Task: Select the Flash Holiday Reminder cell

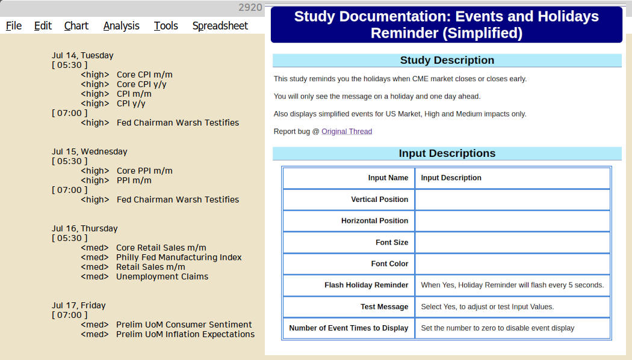Action: (349, 285)
